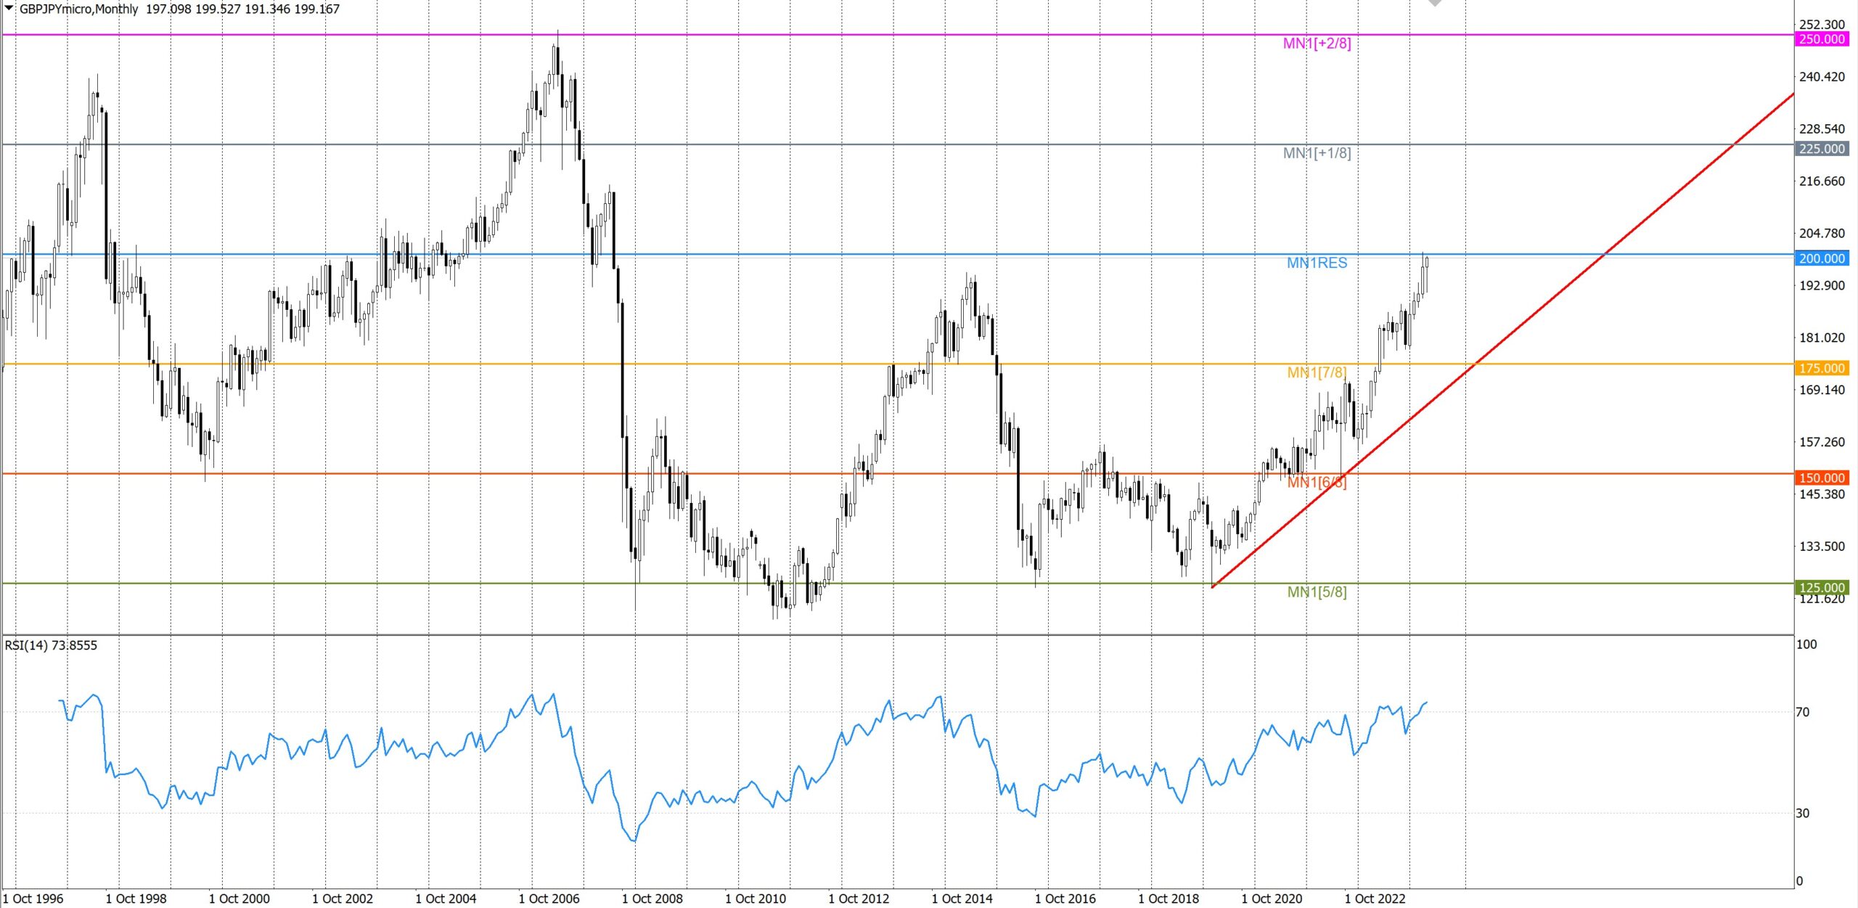Select the MN1[+2/8] line label

(x=1317, y=44)
